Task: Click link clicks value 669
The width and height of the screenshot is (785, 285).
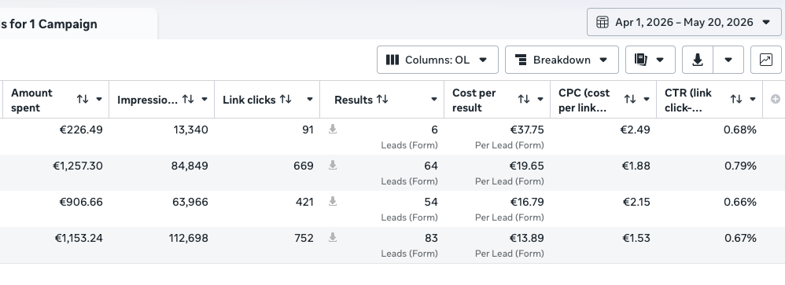Action: coord(304,166)
